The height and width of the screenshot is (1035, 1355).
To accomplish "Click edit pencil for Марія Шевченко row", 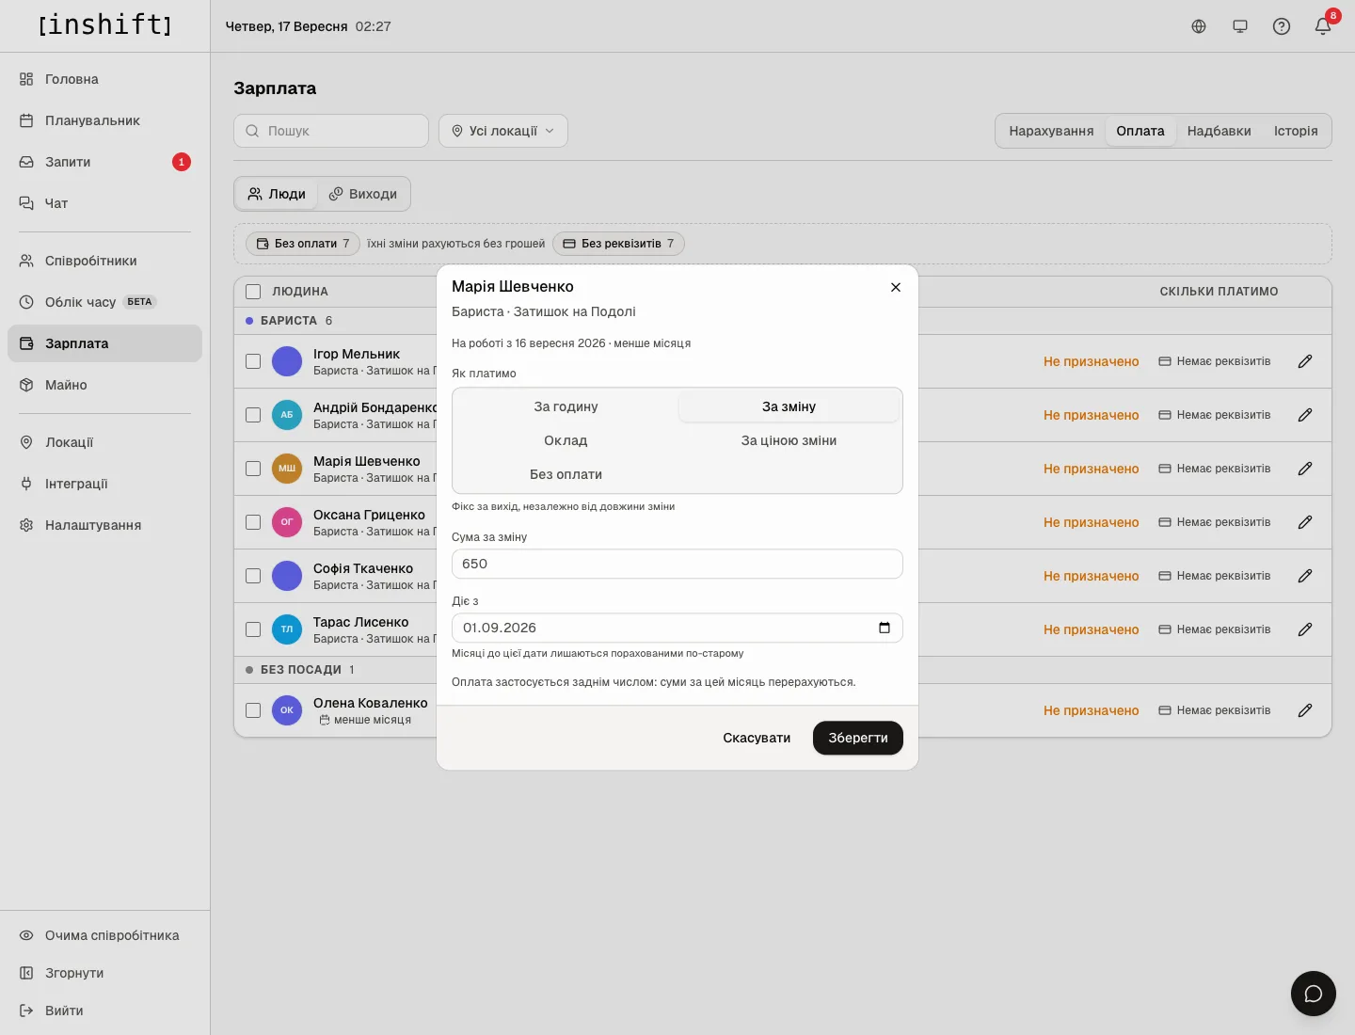I will 1305,469.
